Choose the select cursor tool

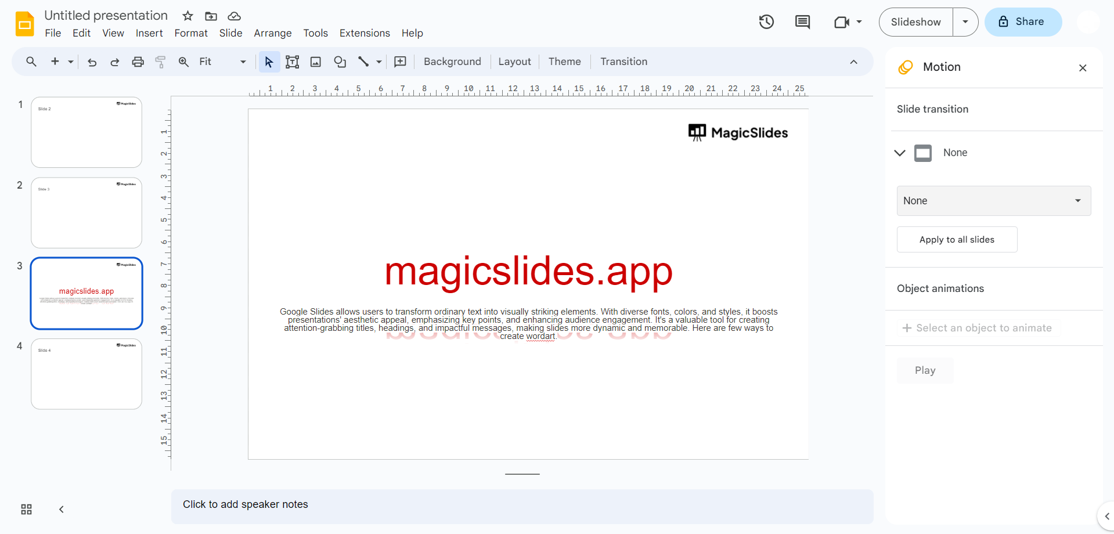[x=269, y=62]
